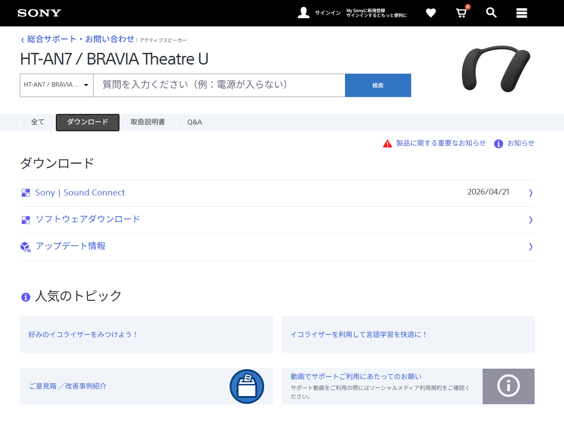This screenshot has width=564, height=425.
Task: Click the app icon beside Sony | Sound Connect
Action: 26,193
